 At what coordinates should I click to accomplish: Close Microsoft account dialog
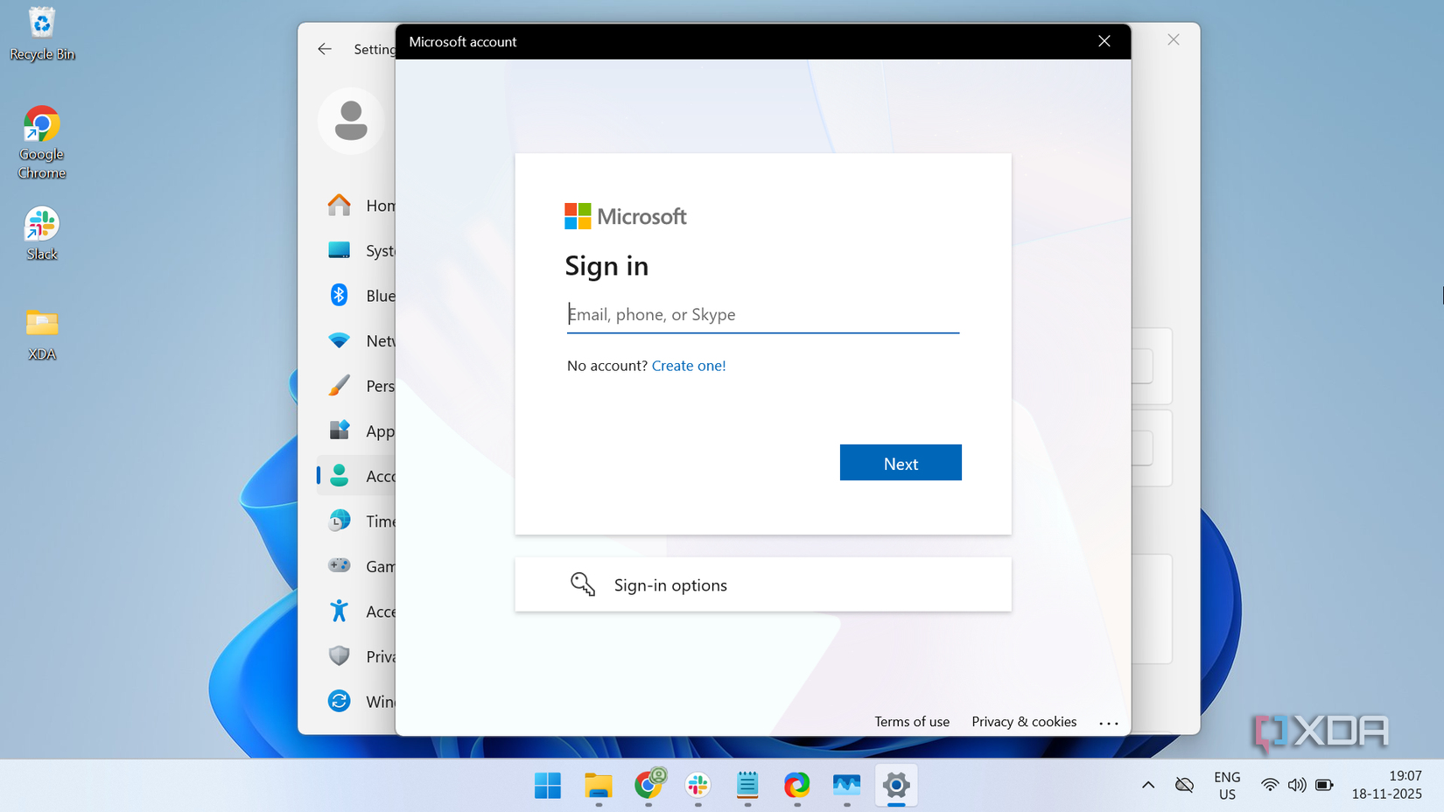point(1104,41)
